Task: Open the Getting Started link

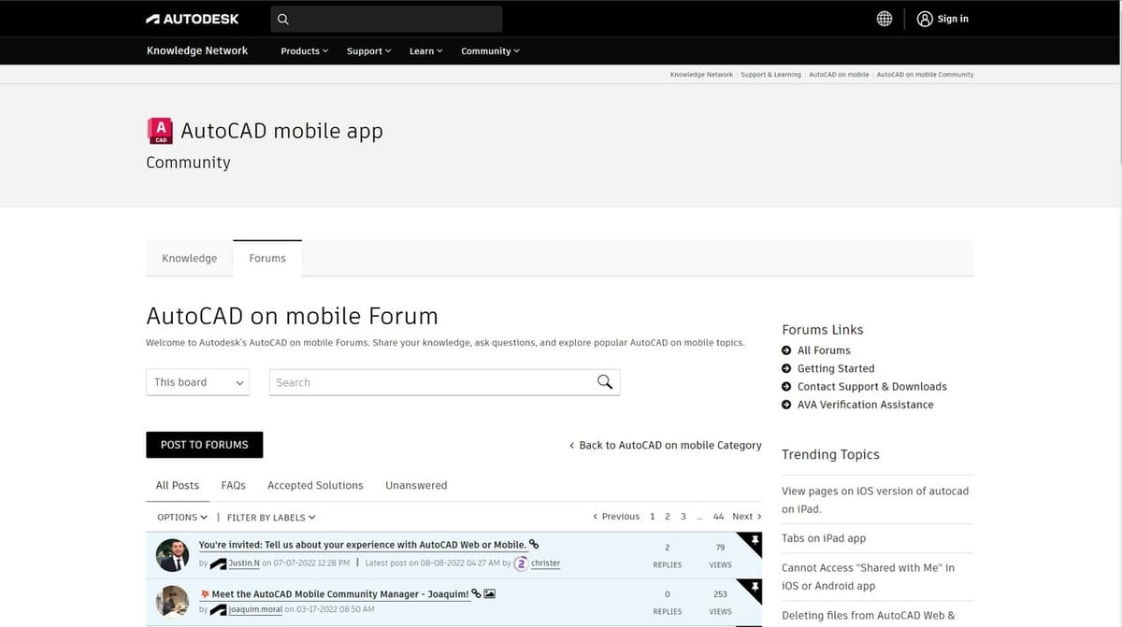Action: pyautogui.click(x=836, y=368)
